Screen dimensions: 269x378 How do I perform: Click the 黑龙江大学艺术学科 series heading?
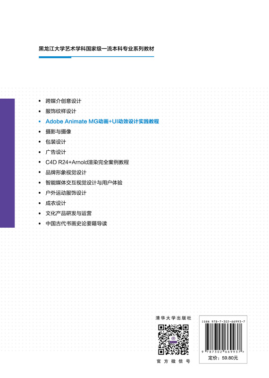click(x=96, y=49)
